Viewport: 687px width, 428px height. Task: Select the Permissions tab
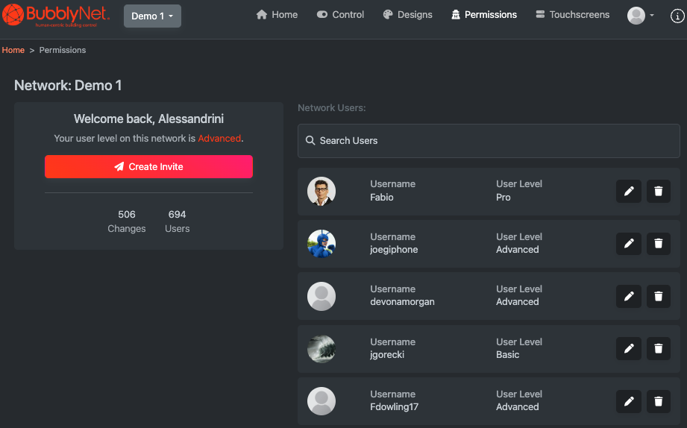(x=484, y=15)
